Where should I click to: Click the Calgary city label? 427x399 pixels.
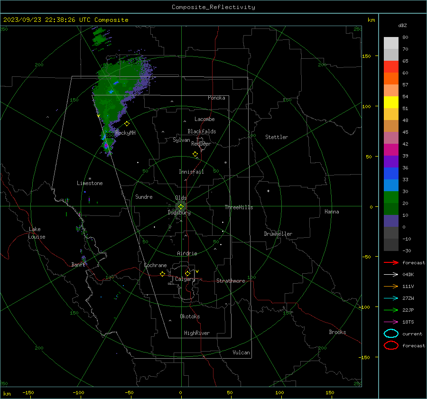[185, 279]
